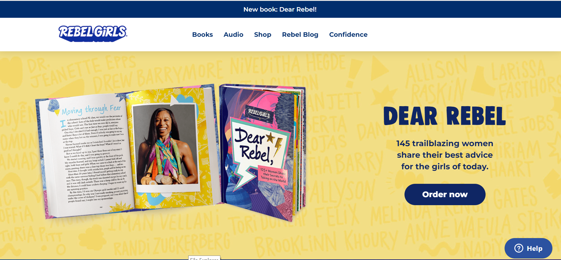561x260 pixels.
Task: Click the File Explorer tooltip at bottom
Action: (x=204, y=258)
